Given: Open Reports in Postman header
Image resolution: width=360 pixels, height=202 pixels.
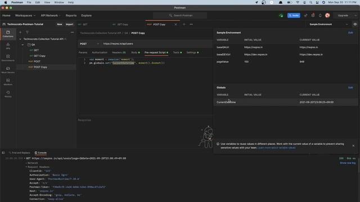Looking at the screenshot, I should [71, 15].
